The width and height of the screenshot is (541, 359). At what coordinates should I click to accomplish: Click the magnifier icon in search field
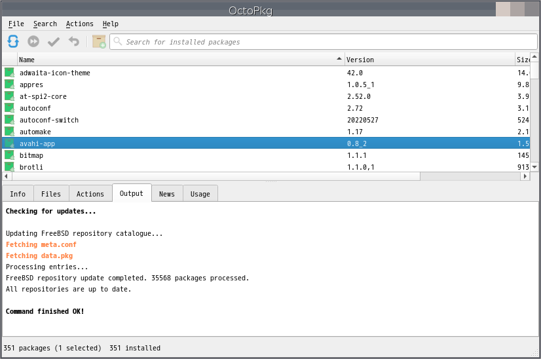click(x=118, y=41)
